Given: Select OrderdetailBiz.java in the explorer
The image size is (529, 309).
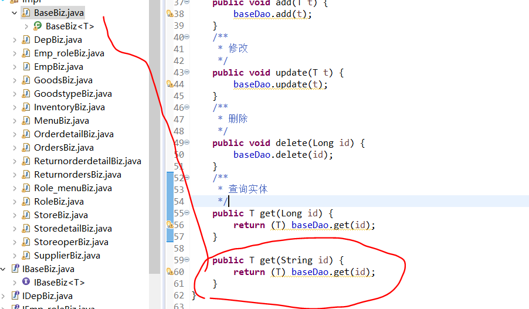Looking at the screenshot, I should click(x=74, y=134).
